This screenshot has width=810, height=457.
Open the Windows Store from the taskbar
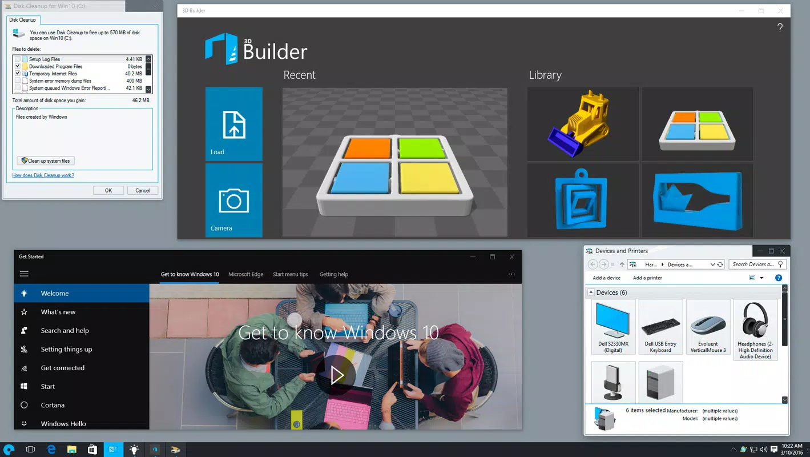coord(92,450)
